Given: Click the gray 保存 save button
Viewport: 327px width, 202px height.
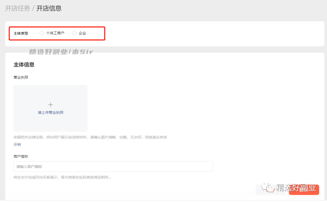Looking at the screenshot, I should pos(270,190).
